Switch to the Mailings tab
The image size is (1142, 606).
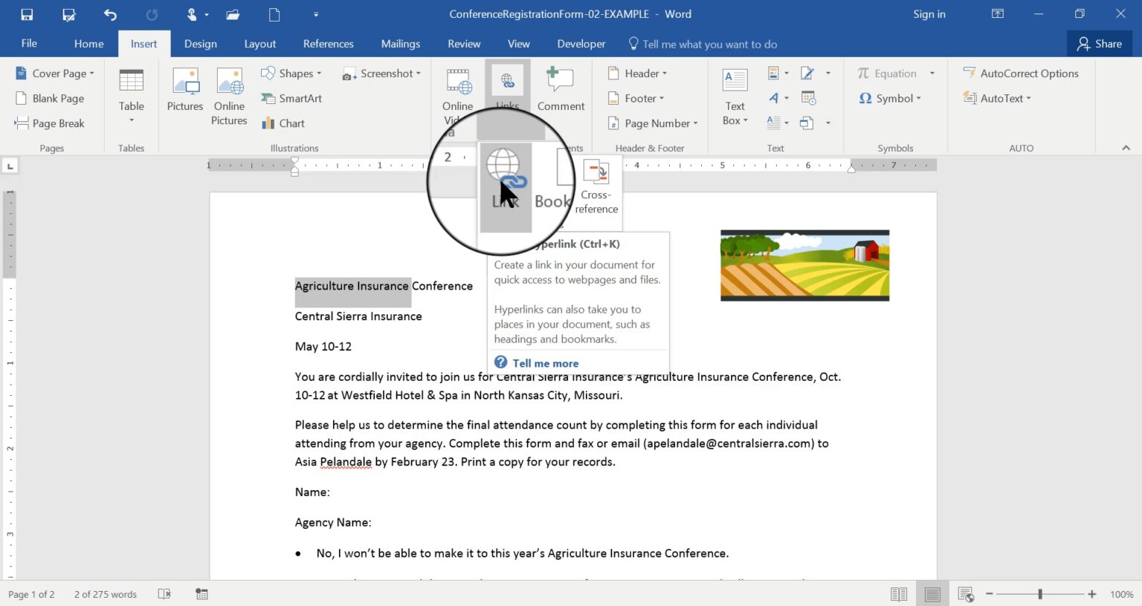[400, 43]
